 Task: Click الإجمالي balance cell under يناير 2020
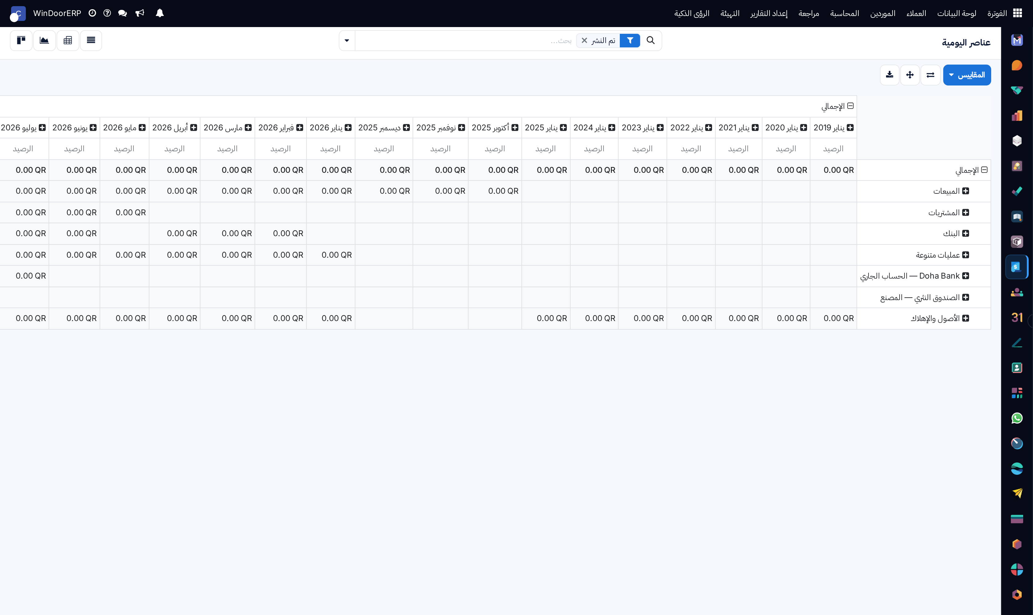point(786,170)
